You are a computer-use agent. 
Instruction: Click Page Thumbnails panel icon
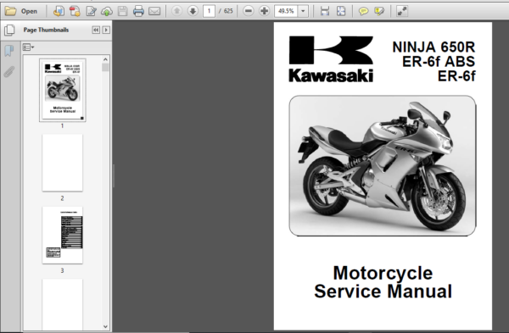9,31
